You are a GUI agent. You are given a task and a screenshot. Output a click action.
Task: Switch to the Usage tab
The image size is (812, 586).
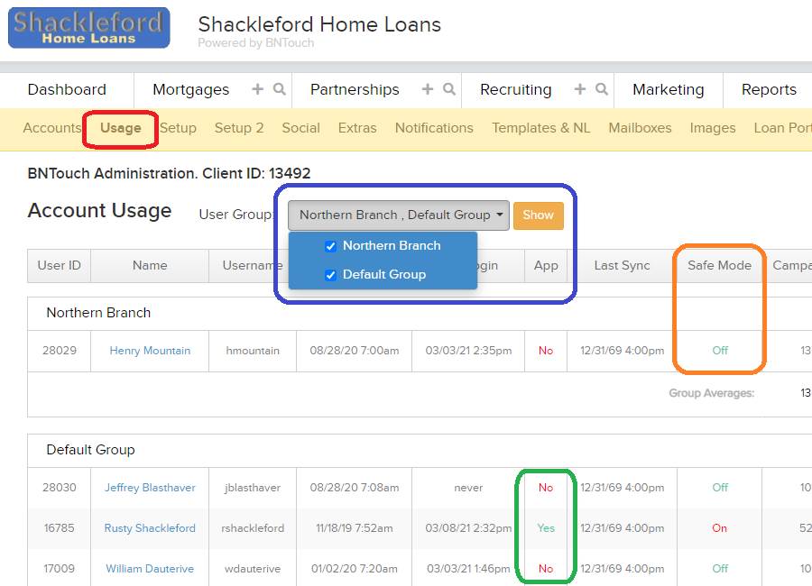[121, 128]
